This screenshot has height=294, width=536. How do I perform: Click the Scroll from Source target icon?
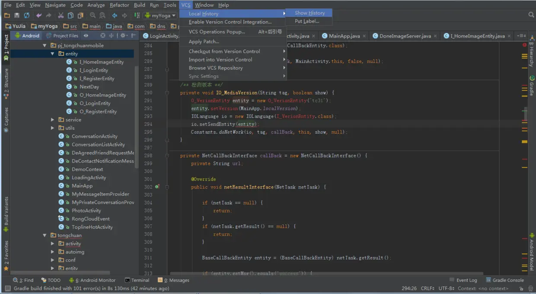point(102,35)
